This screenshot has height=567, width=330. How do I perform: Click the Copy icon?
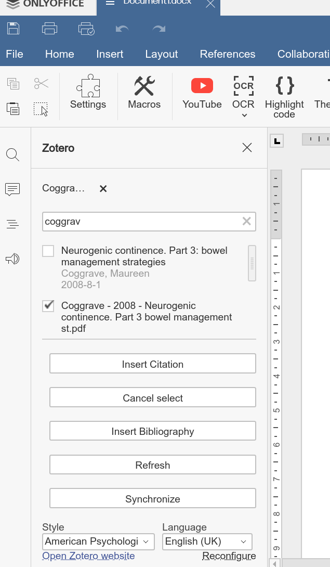13,84
